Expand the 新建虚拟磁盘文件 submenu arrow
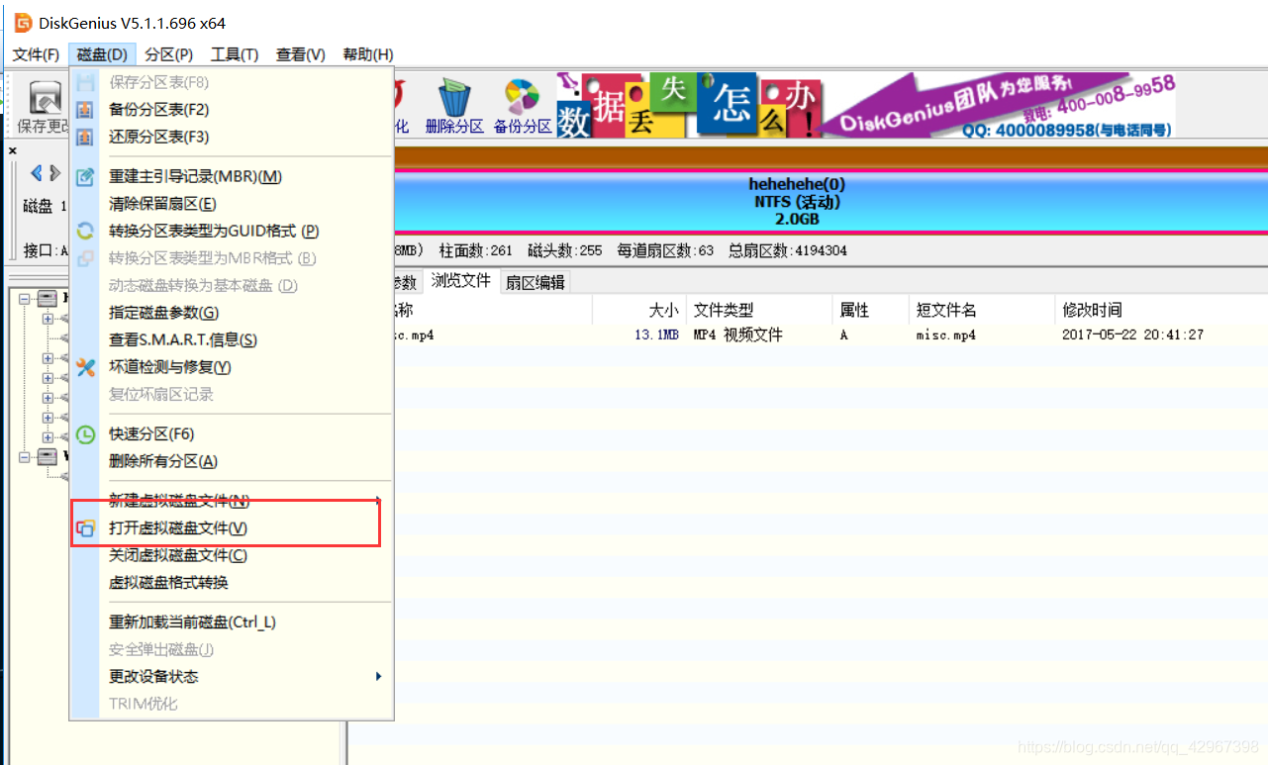This screenshot has height=765, width=1268. point(379,500)
